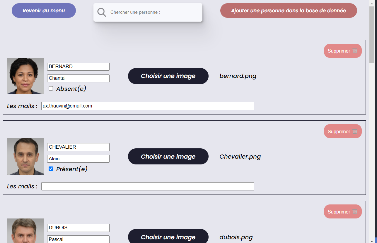Click Chantal Bernard's portrait photo

[25, 76]
